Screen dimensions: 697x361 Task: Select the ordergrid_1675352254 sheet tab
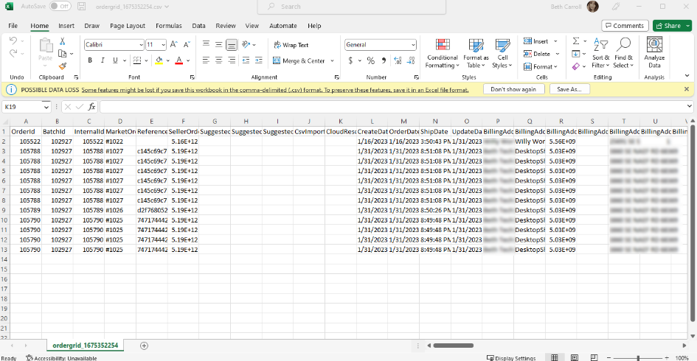pos(86,346)
